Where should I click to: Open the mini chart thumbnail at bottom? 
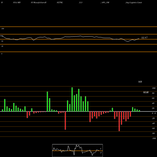pos(78,150)
